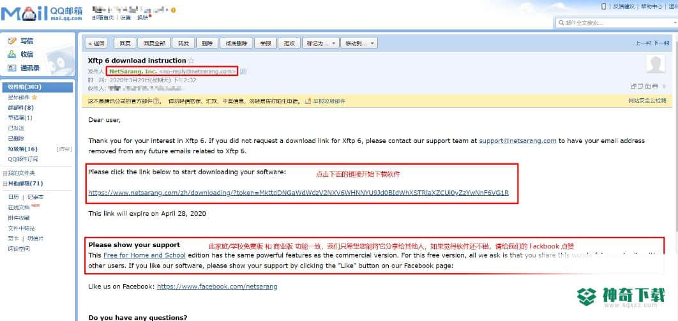Image resolution: width=678 pixels, height=321 pixels.
Task: Open the 记事本 notepad link
Action: tap(35, 197)
